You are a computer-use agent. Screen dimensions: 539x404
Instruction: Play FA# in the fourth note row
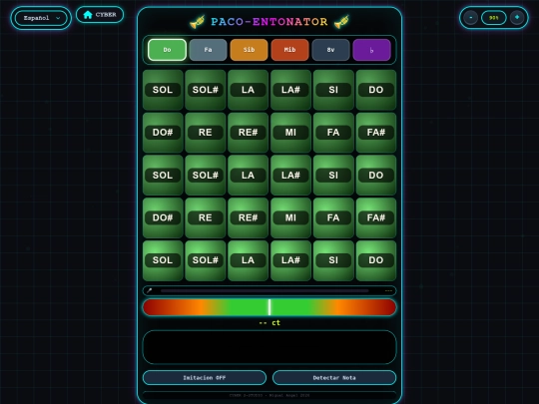375,217
